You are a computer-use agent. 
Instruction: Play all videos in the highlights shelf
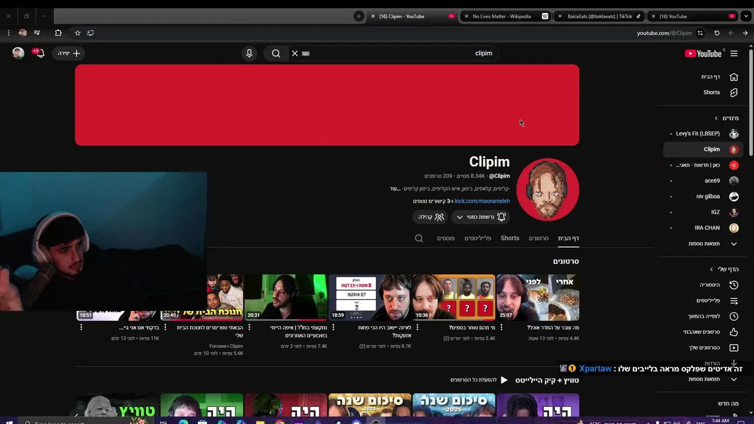[479, 380]
